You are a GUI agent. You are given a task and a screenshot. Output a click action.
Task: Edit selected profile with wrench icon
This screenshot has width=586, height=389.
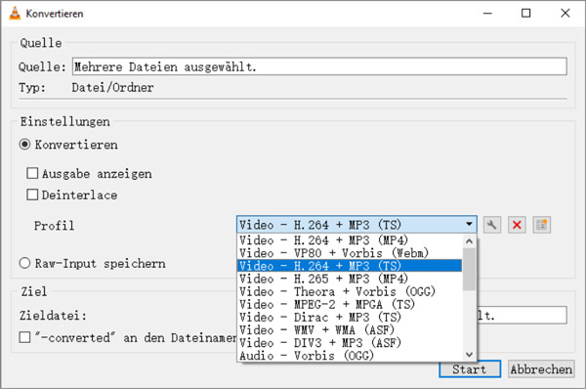coord(492,225)
